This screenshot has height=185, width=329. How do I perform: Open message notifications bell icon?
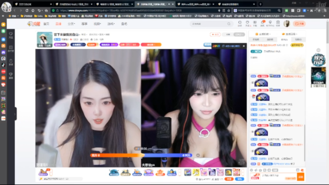point(262,23)
